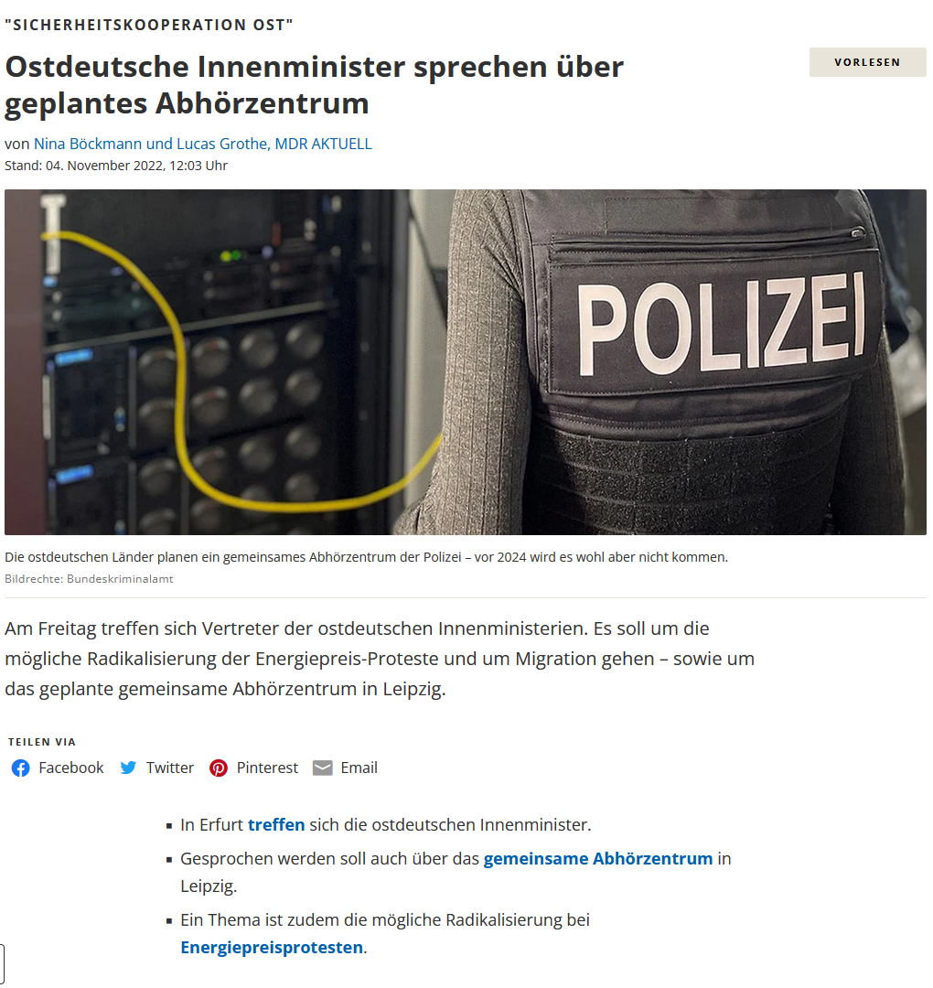Click the Email envelope icon
933x988 pixels.
click(323, 768)
